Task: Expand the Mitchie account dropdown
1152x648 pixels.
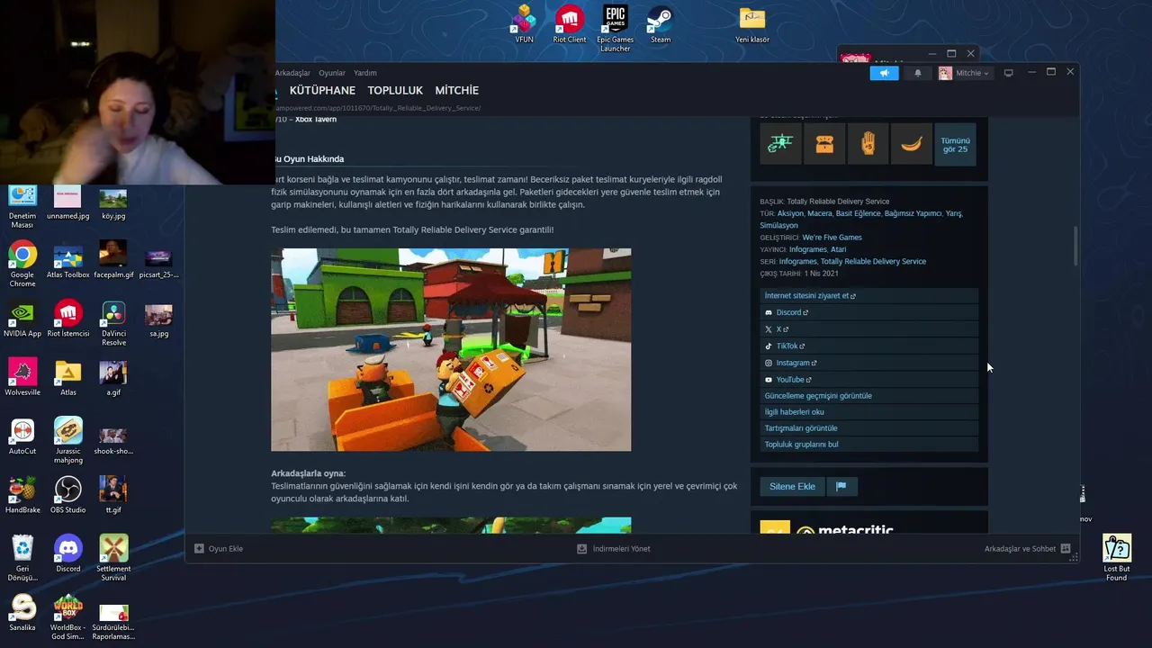Action: [x=964, y=73]
